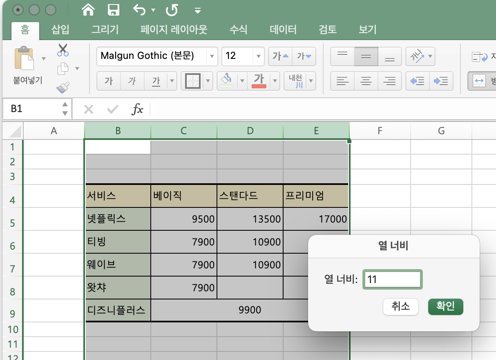Viewport: 496px width, 360px height.
Task: Click name box stepper arrows
Action: pos(65,109)
